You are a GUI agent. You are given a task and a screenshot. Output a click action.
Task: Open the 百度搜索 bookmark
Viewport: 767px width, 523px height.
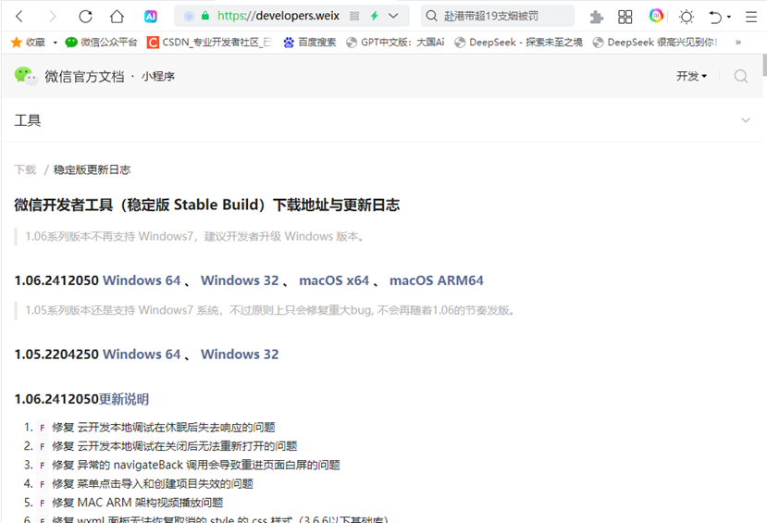[x=310, y=43]
